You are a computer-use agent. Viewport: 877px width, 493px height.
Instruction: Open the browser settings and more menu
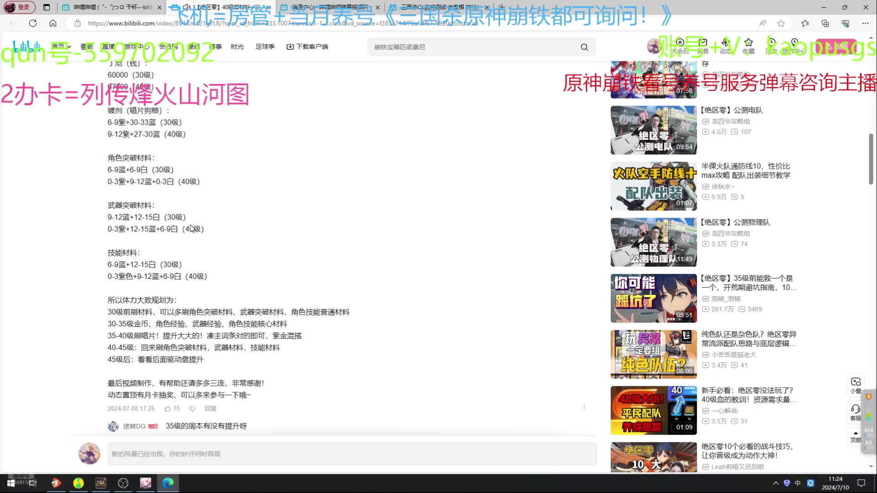[x=865, y=23]
